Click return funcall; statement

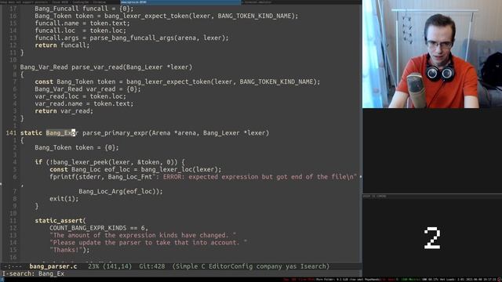pos(62,45)
